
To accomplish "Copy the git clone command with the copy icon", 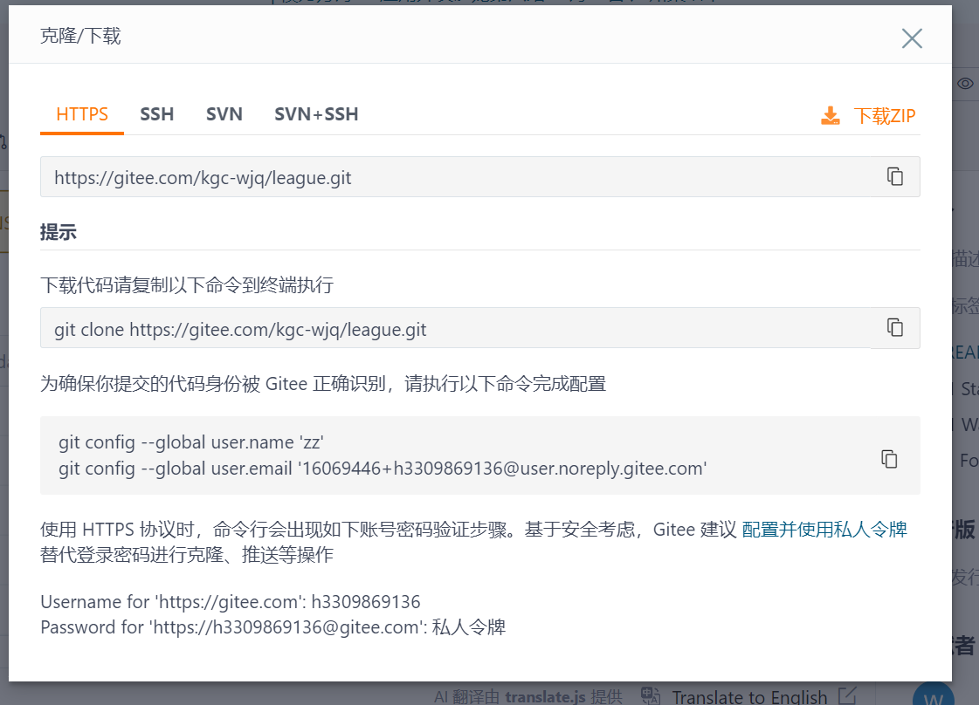I will point(894,327).
